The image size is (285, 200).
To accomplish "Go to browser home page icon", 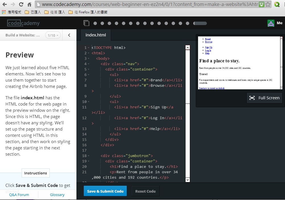I will (x=30, y=4).
